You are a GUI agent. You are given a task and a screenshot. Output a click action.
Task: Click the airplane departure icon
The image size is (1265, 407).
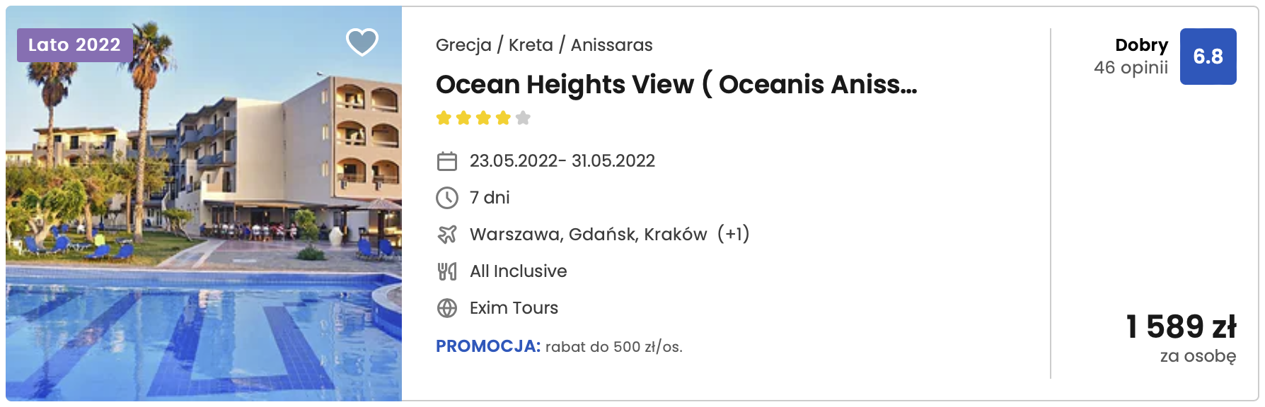point(447,235)
